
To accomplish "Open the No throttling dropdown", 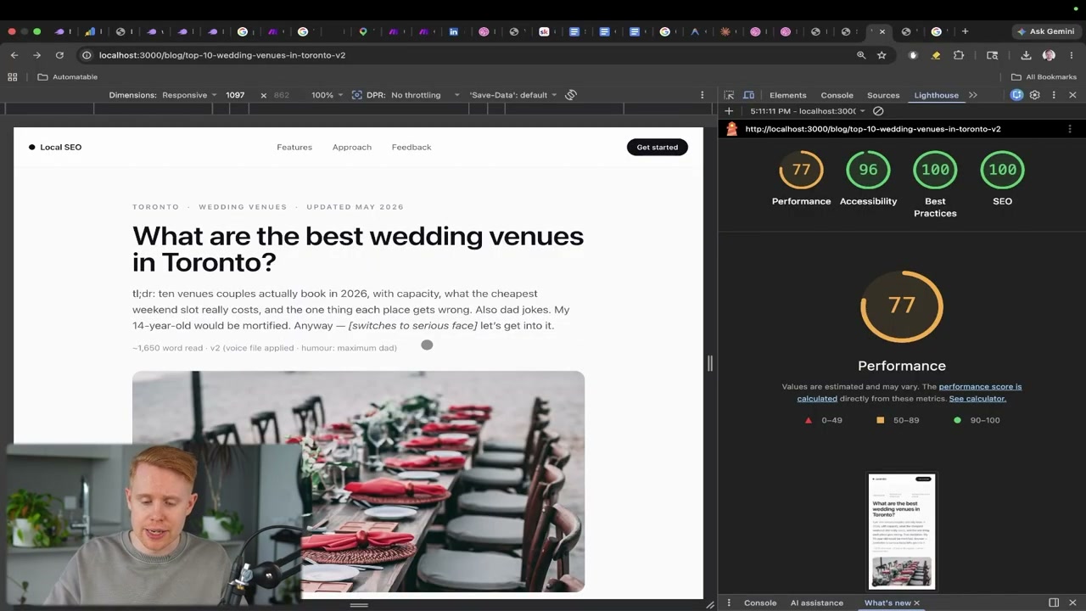I will click(425, 95).
